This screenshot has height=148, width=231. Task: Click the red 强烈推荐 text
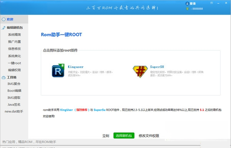pyautogui.click(x=82, y=110)
